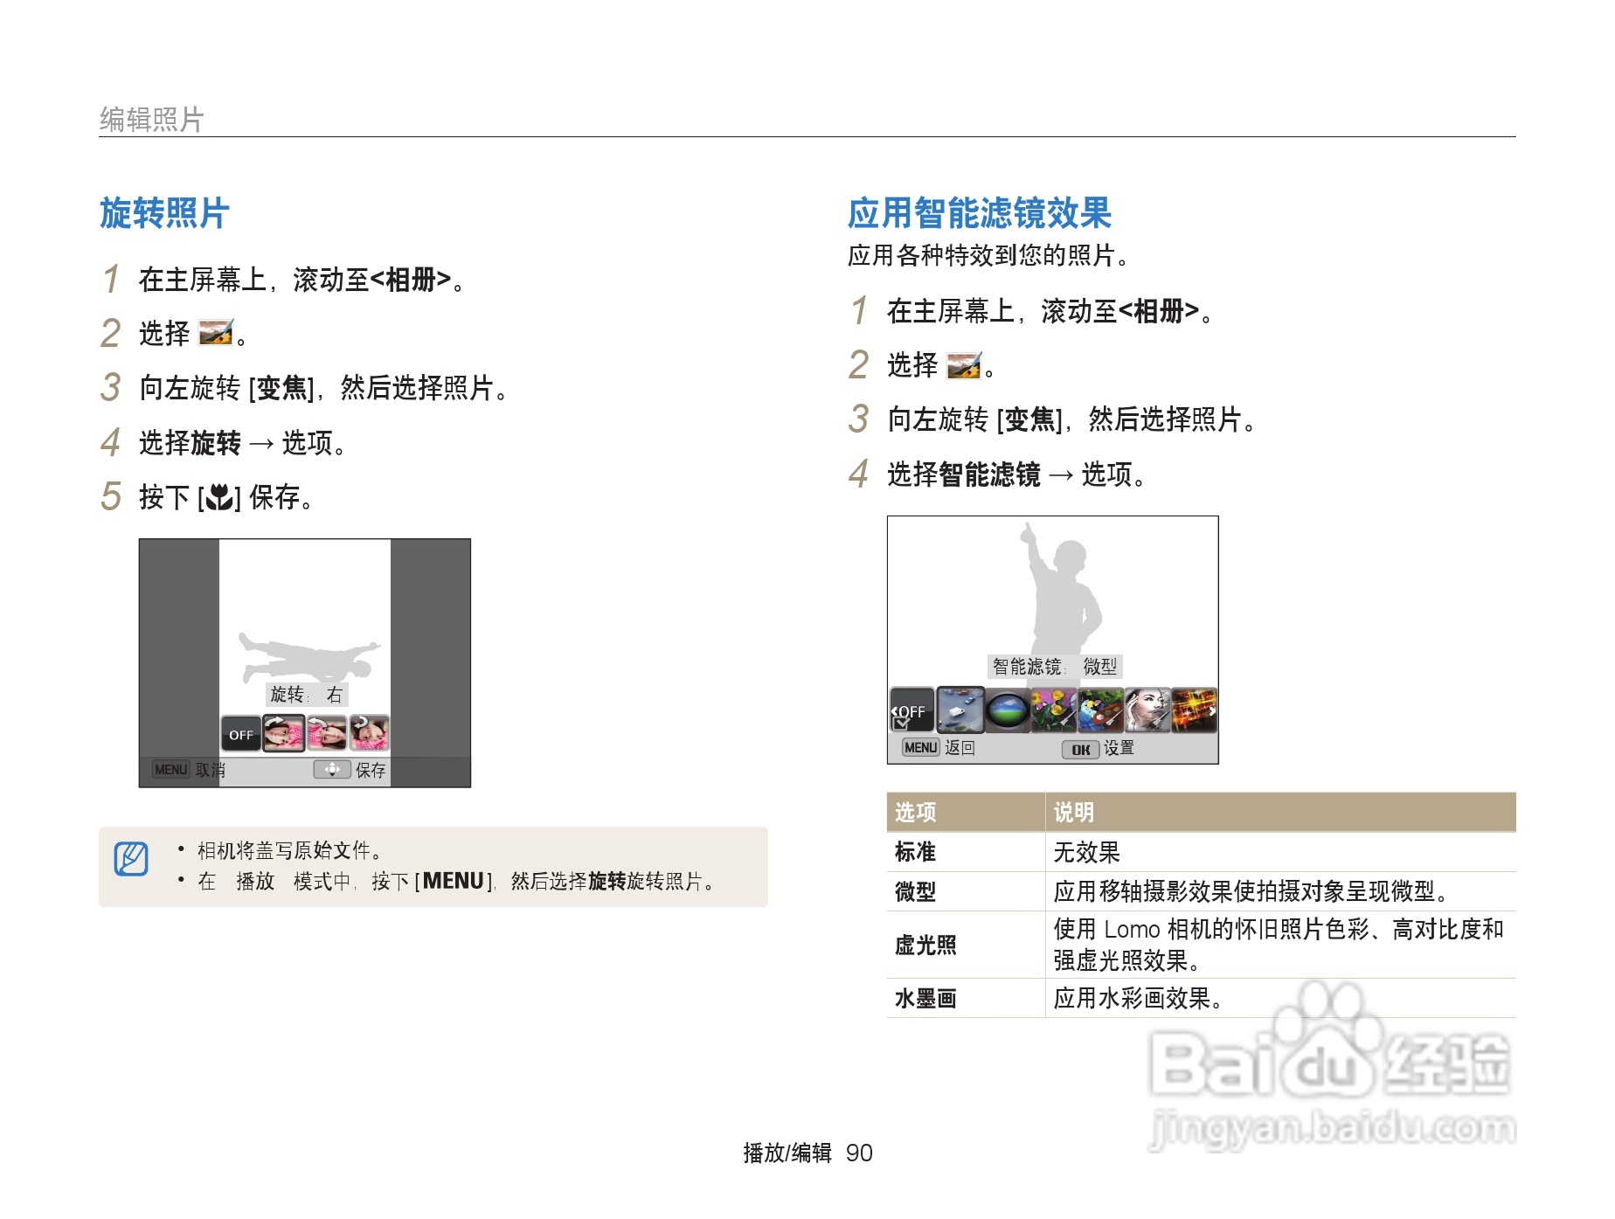Select the yellow flowers painting filter icon
This screenshot has height=1219, width=1615.
pyautogui.click(x=1054, y=710)
